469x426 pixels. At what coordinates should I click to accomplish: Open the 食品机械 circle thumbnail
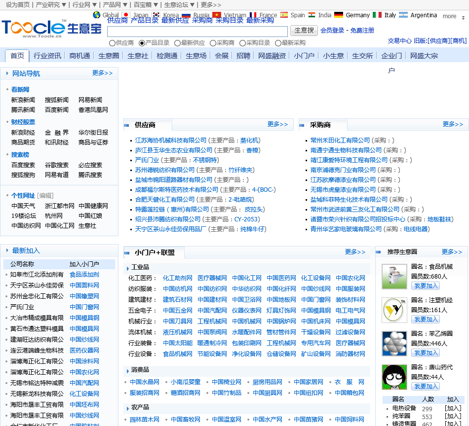click(394, 277)
